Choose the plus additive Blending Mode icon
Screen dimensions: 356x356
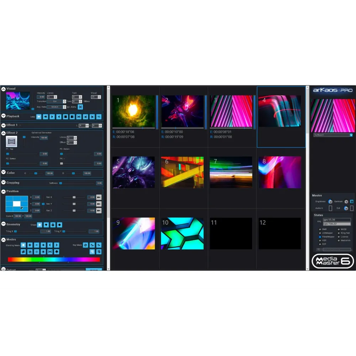30,245
